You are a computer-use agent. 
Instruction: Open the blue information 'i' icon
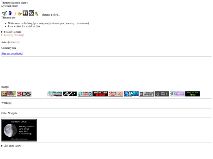pyautogui.click(x=10, y=13)
